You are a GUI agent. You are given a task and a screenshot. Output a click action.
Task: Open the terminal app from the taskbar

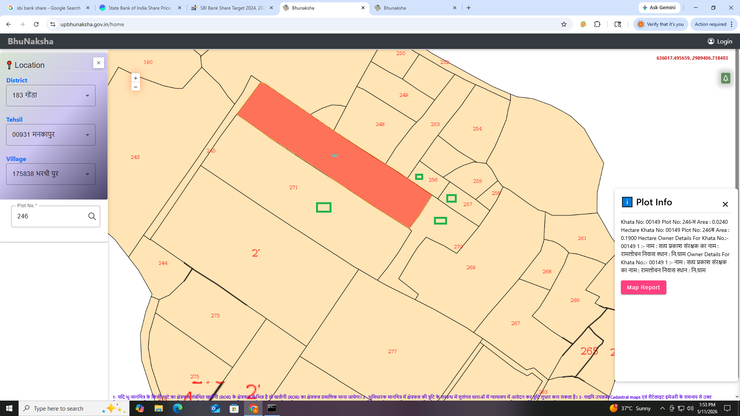click(x=272, y=408)
